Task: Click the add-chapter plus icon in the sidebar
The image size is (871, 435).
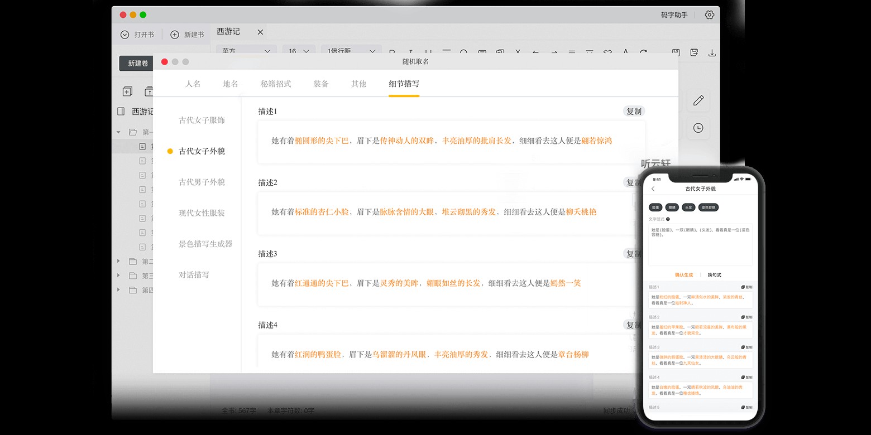Action: point(127,91)
